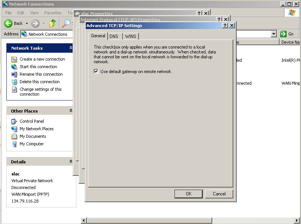
Task: Select the General tab
Action: point(98,36)
